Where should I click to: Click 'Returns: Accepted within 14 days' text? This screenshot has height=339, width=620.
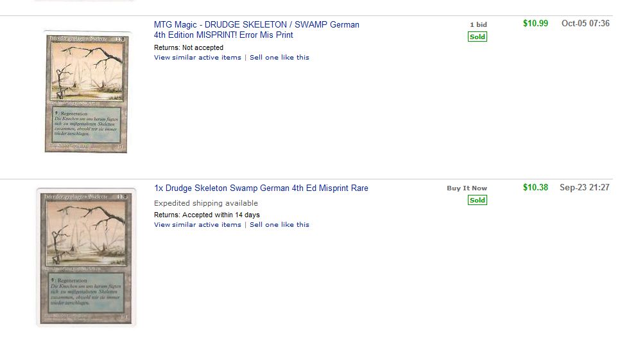[x=207, y=215]
